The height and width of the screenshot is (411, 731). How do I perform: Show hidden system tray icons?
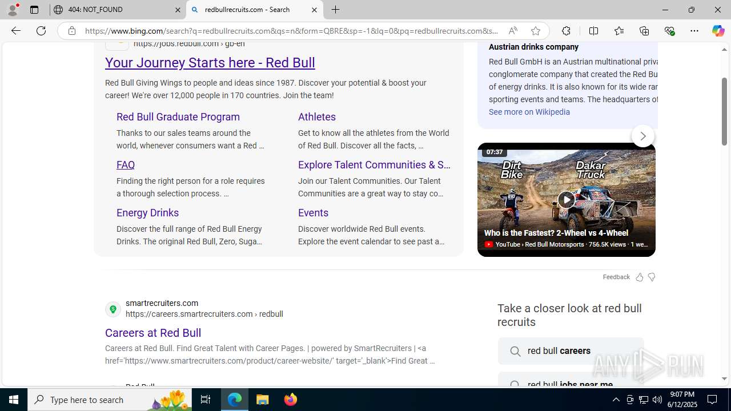(616, 400)
